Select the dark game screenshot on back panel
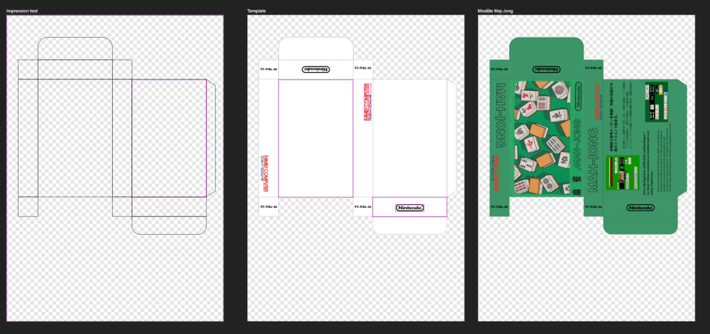This screenshot has width=710, height=334. (x=657, y=101)
